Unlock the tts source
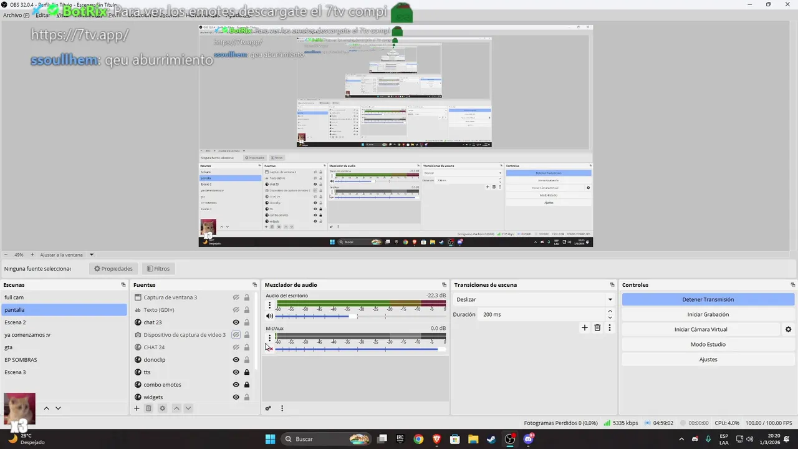 247,372
